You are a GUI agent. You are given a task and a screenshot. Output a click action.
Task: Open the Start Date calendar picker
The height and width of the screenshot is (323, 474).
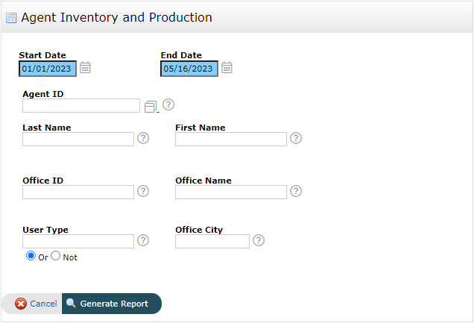pos(86,68)
